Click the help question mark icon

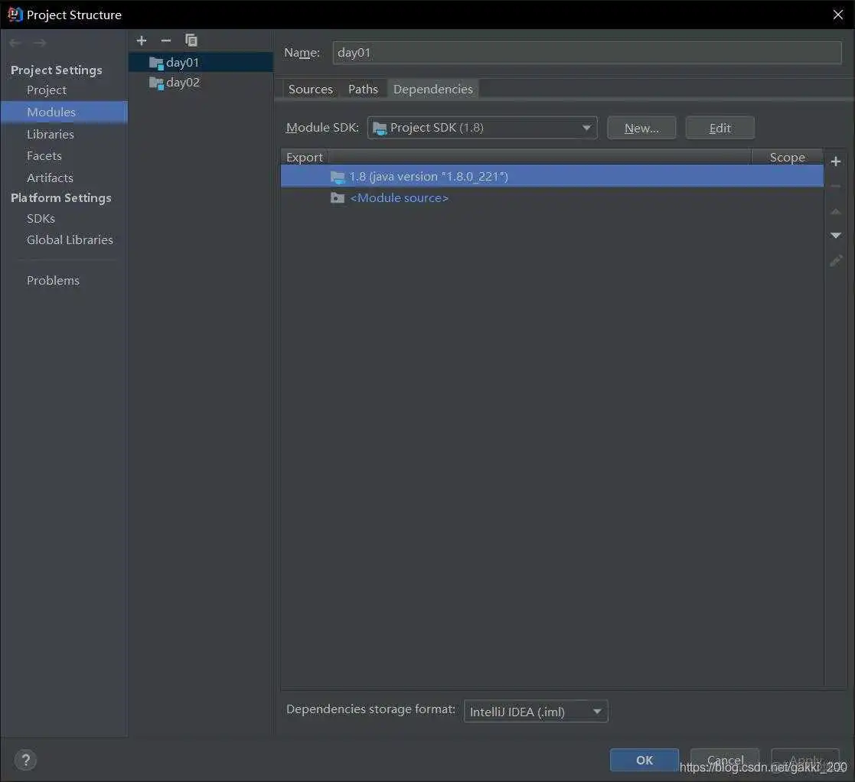point(24,759)
